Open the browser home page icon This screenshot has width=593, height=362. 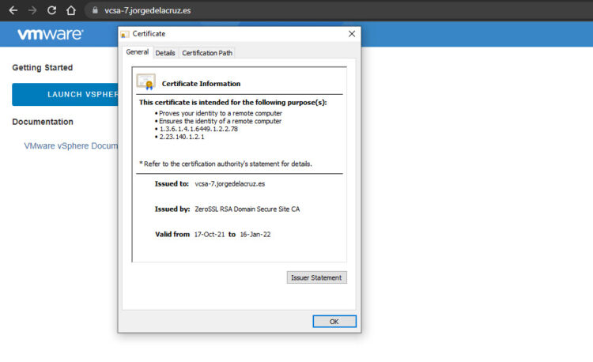[x=70, y=10]
